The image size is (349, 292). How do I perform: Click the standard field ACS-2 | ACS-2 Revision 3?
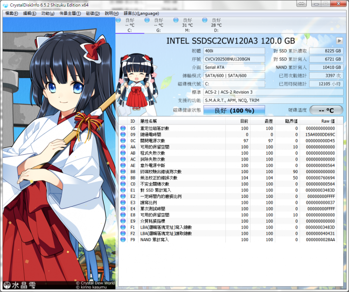tap(273, 92)
